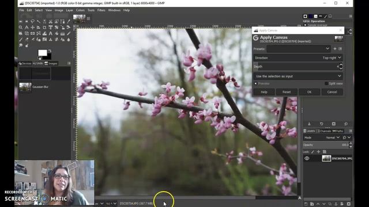
Task: Select the Alignment tool
Action: 39,28
